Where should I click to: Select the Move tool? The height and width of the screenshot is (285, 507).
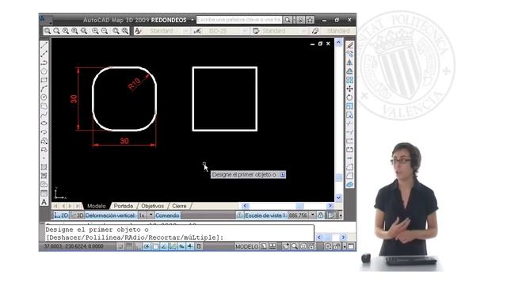tap(349, 89)
